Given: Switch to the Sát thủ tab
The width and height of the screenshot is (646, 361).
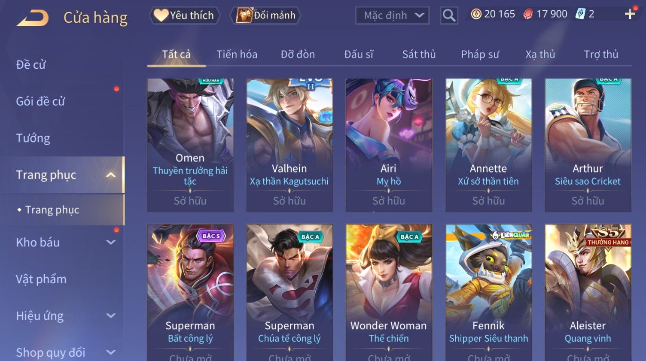Looking at the screenshot, I should [419, 55].
